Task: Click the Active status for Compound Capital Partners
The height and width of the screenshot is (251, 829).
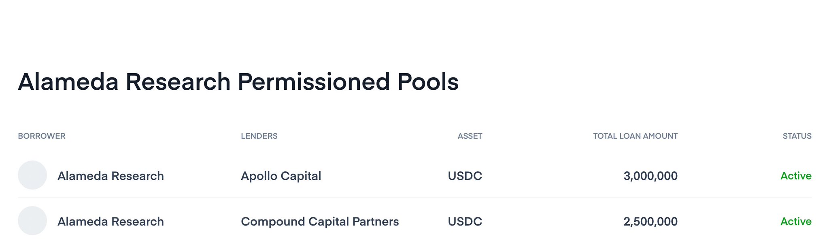Action: pyautogui.click(x=796, y=221)
